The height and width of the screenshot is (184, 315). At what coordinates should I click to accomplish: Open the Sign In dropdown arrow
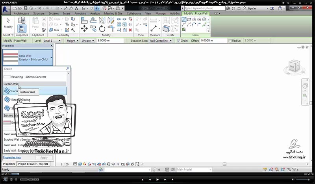point(267,8)
